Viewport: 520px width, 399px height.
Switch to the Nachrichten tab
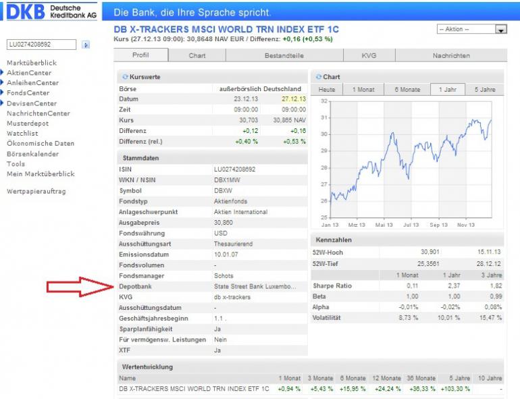coord(451,55)
